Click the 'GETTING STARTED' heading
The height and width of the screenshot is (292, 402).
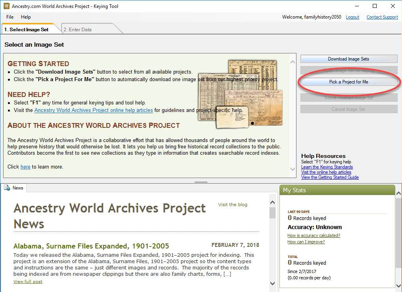click(38, 64)
